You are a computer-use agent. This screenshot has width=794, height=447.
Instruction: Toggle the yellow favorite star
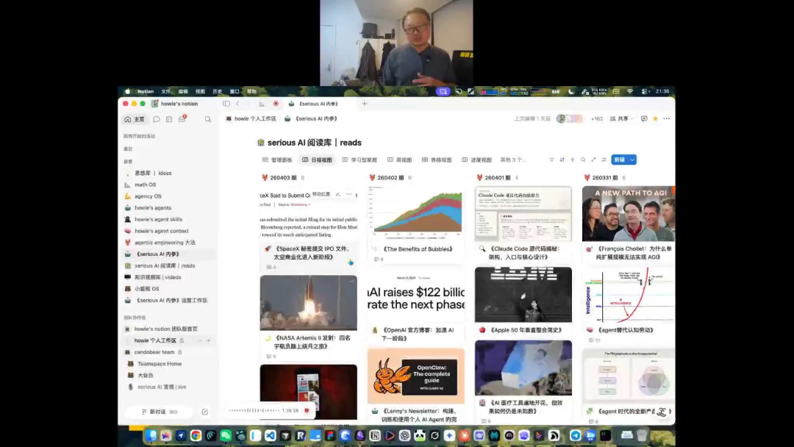point(655,118)
